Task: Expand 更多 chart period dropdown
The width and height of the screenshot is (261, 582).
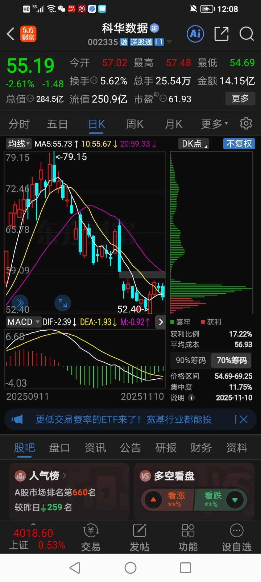Action: pos(215,124)
